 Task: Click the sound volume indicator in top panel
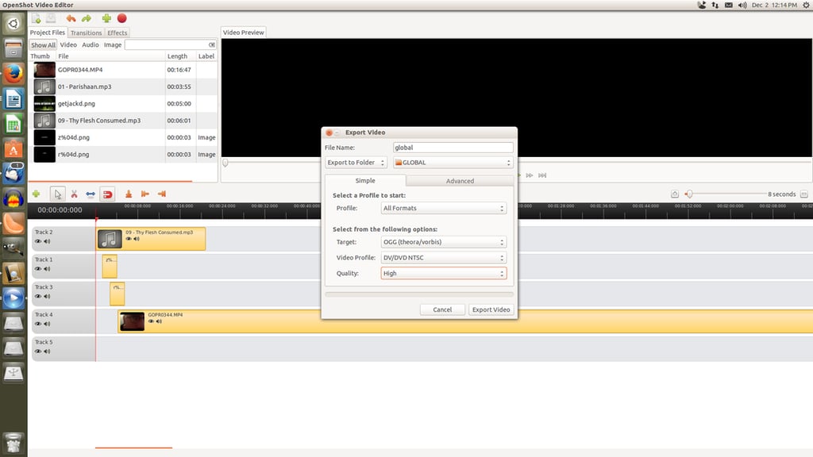pos(742,6)
